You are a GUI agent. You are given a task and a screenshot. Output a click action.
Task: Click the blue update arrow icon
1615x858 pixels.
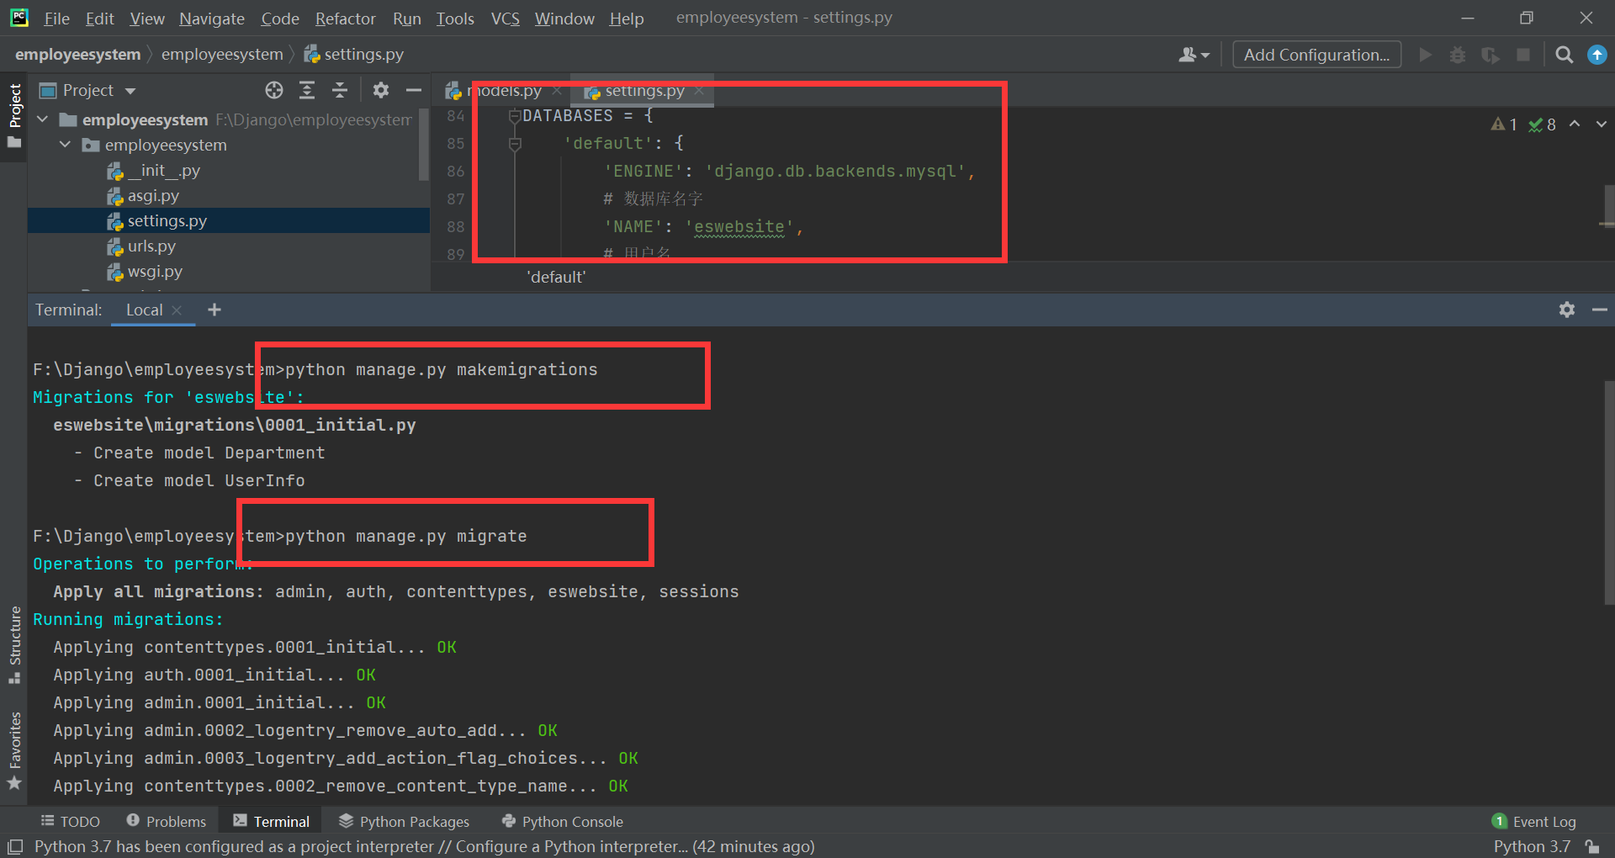(1596, 55)
